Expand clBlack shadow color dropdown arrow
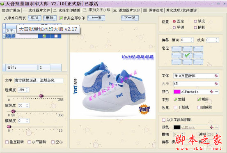This screenshot has height=153, width=227. coord(212,128)
